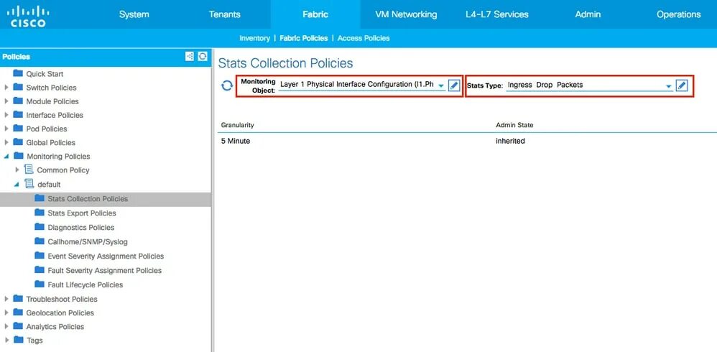Select Quick Start tree item
This screenshot has width=717, height=352.
[x=45, y=74]
